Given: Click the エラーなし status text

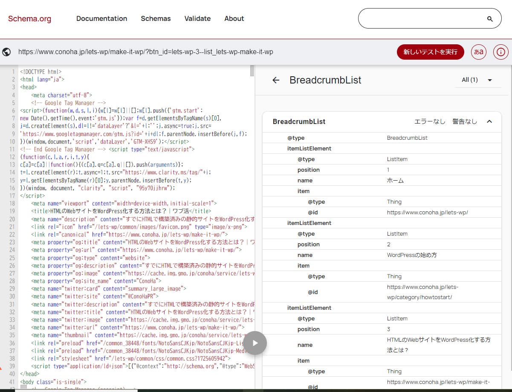Looking at the screenshot, I should click(430, 121).
